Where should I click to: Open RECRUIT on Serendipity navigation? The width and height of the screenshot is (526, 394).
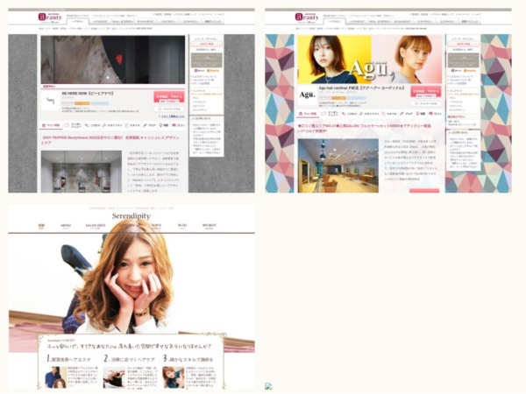click(209, 226)
